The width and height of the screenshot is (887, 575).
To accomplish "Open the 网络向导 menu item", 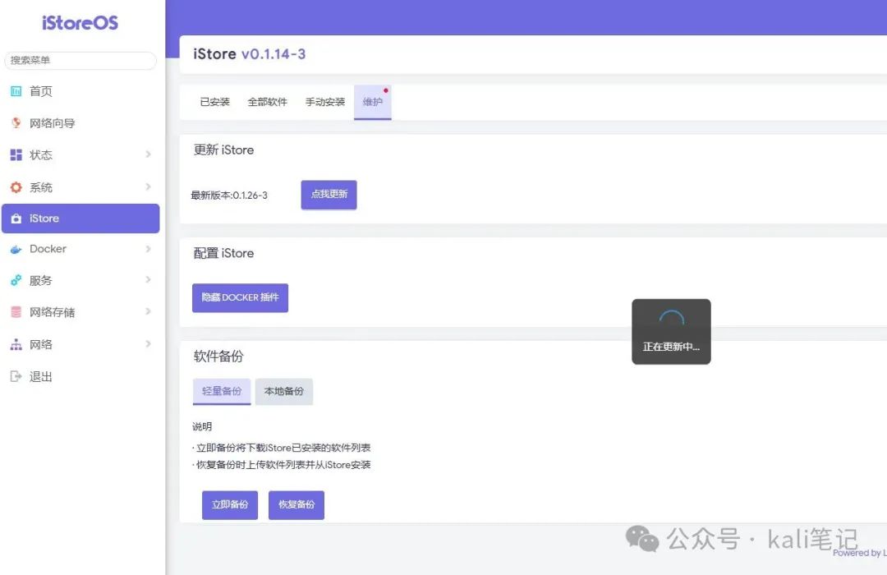I will [80, 123].
